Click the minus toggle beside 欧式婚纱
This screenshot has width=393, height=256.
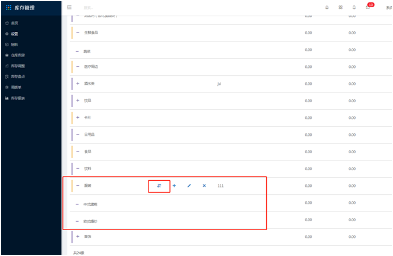[x=77, y=221]
